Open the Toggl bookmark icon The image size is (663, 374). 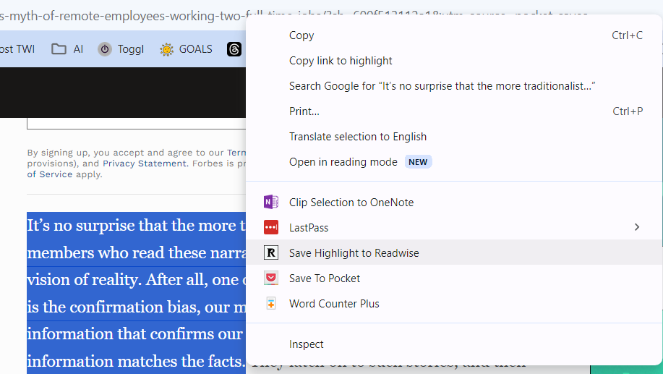(105, 49)
